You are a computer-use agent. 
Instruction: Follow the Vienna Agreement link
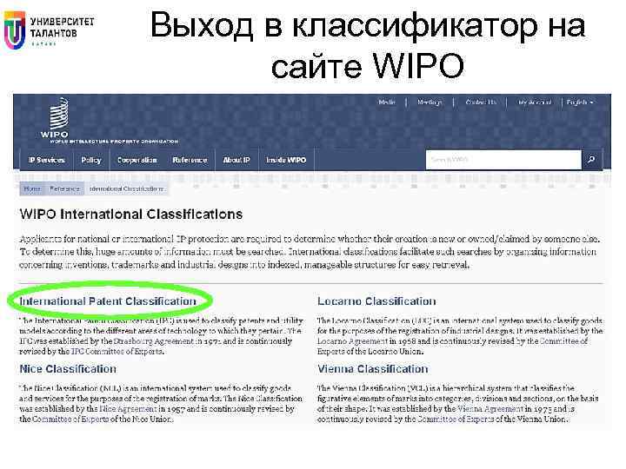pos(490,409)
